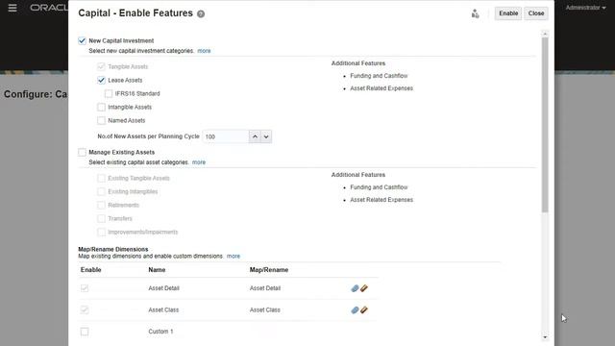Open 'more' link for existing capital asset categories

[199, 162]
